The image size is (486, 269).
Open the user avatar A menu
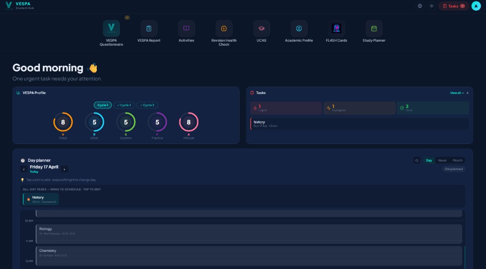476,6
